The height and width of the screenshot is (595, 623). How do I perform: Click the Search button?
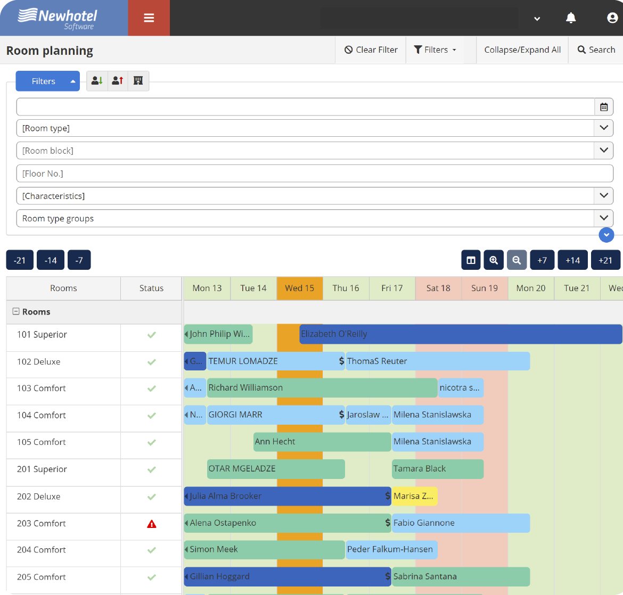(x=596, y=49)
